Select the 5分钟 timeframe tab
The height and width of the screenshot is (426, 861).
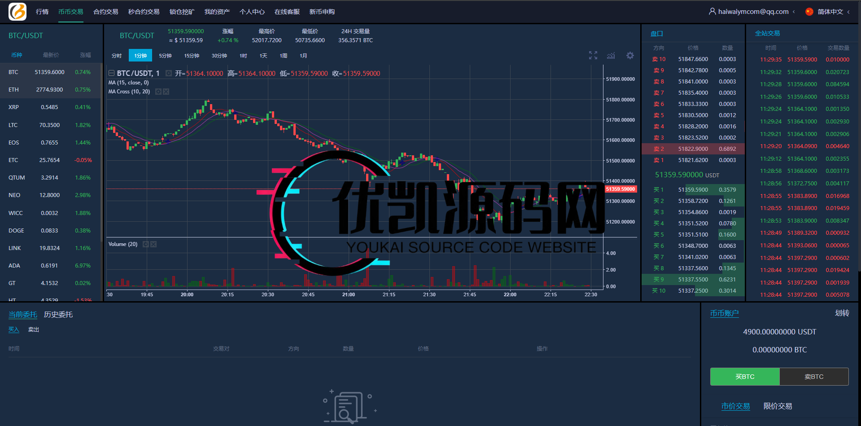pos(165,55)
